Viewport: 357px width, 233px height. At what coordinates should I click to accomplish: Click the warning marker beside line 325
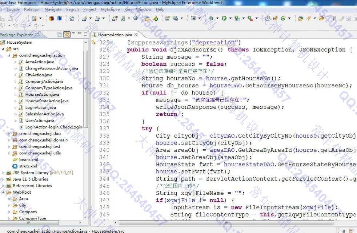click(93, 42)
